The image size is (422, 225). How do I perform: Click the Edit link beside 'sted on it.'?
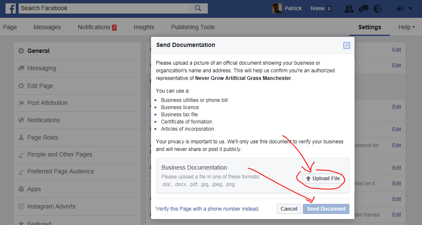(x=397, y=184)
